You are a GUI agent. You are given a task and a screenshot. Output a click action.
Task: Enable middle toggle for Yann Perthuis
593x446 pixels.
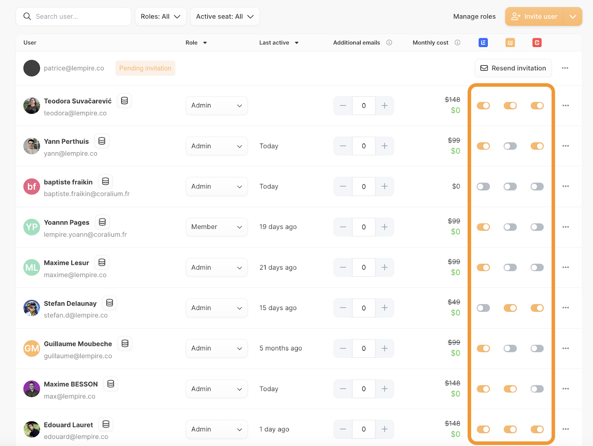pyautogui.click(x=510, y=146)
